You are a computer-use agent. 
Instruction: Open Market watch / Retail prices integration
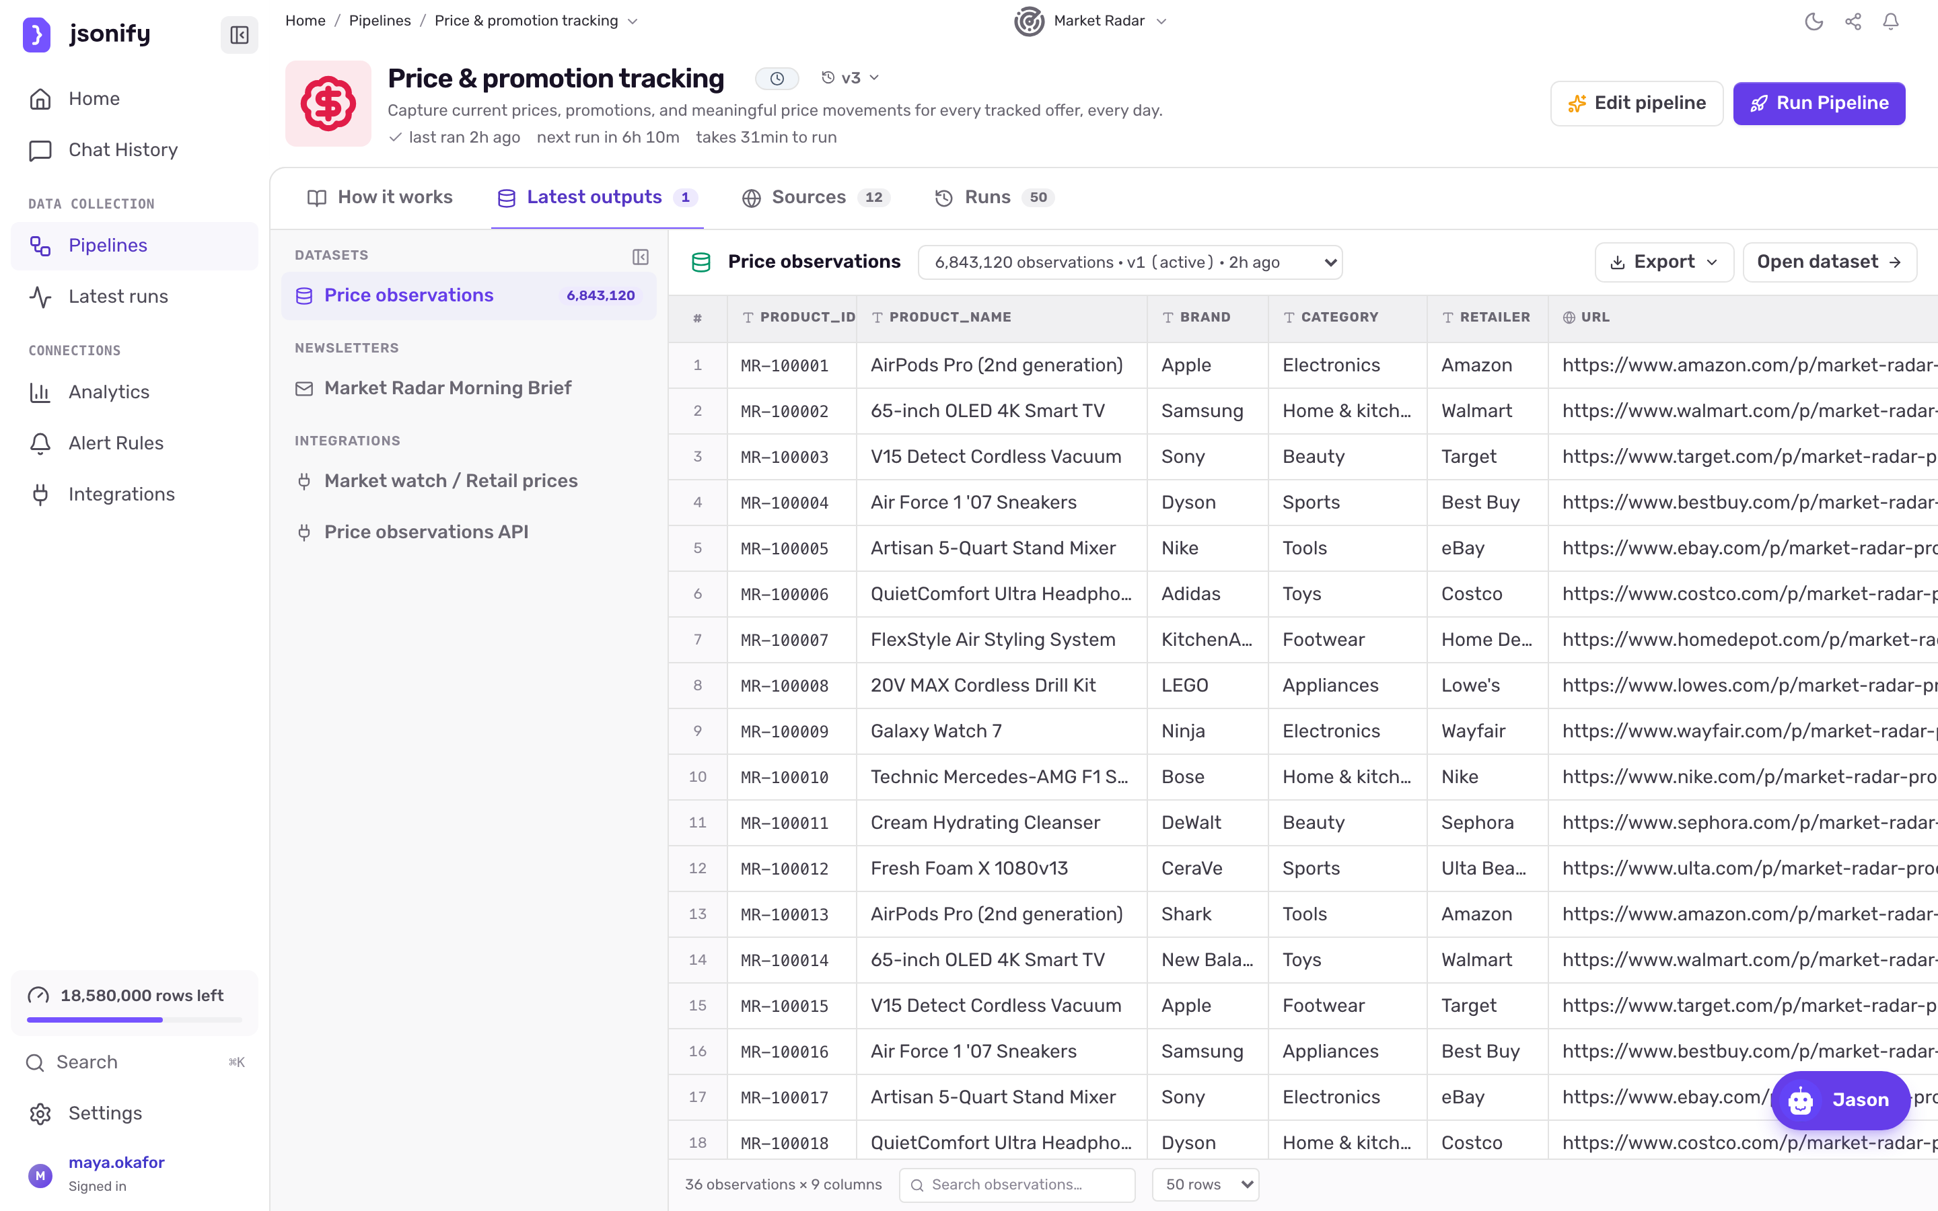click(x=468, y=481)
